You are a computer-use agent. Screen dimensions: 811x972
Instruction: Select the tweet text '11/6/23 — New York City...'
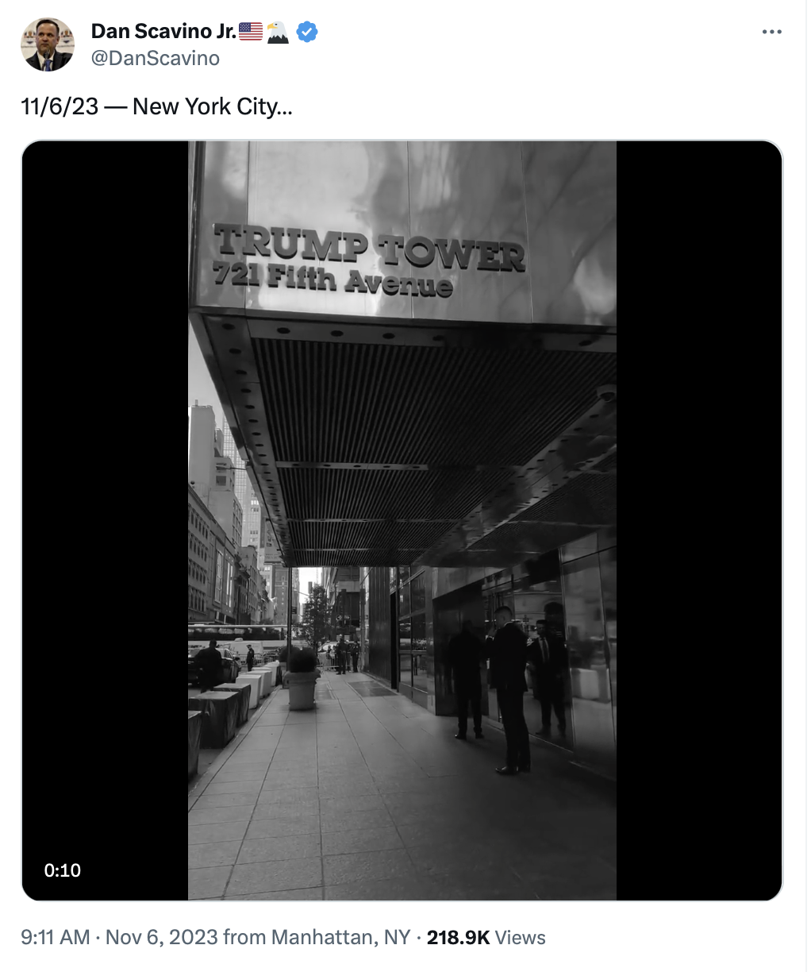pyautogui.click(x=156, y=106)
